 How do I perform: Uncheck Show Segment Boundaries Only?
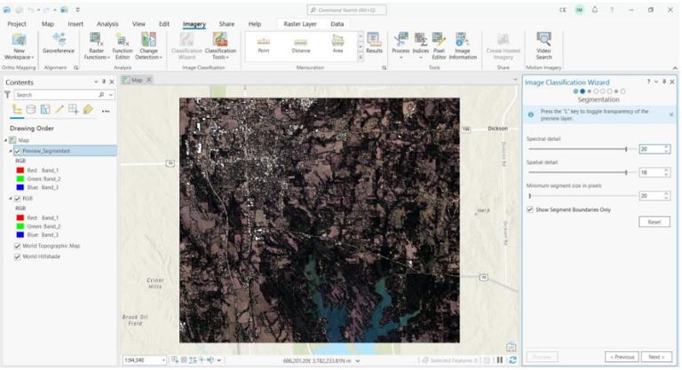(x=530, y=209)
